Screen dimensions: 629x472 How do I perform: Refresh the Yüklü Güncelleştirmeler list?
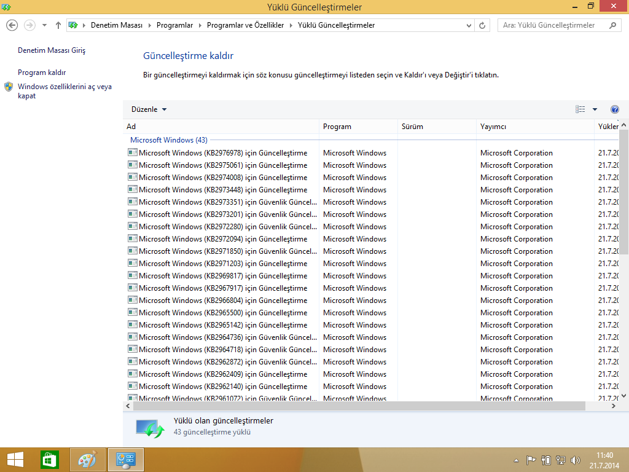(482, 25)
